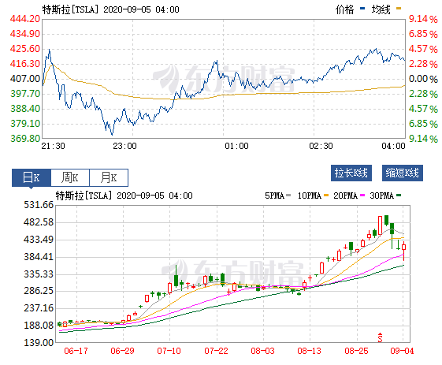Image resolution: width=442 pixels, height=365 pixels.
Task: Click the magenta 20PMA legend marker
Action: pos(362,196)
